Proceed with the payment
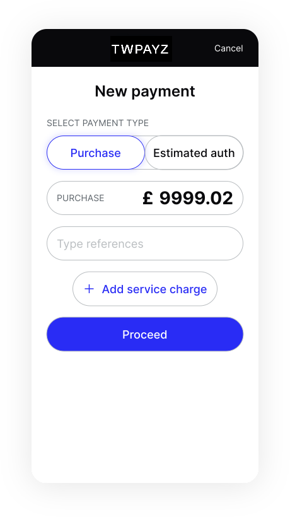 pyautogui.click(x=145, y=334)
